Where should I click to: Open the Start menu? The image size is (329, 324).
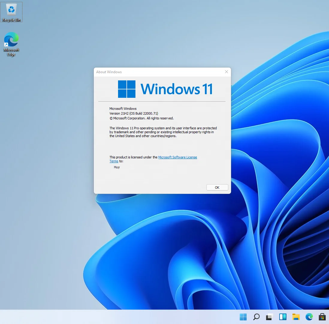(x=243, y=317)
